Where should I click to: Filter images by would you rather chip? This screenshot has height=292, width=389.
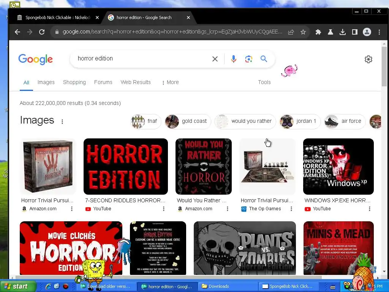point(245,121)
